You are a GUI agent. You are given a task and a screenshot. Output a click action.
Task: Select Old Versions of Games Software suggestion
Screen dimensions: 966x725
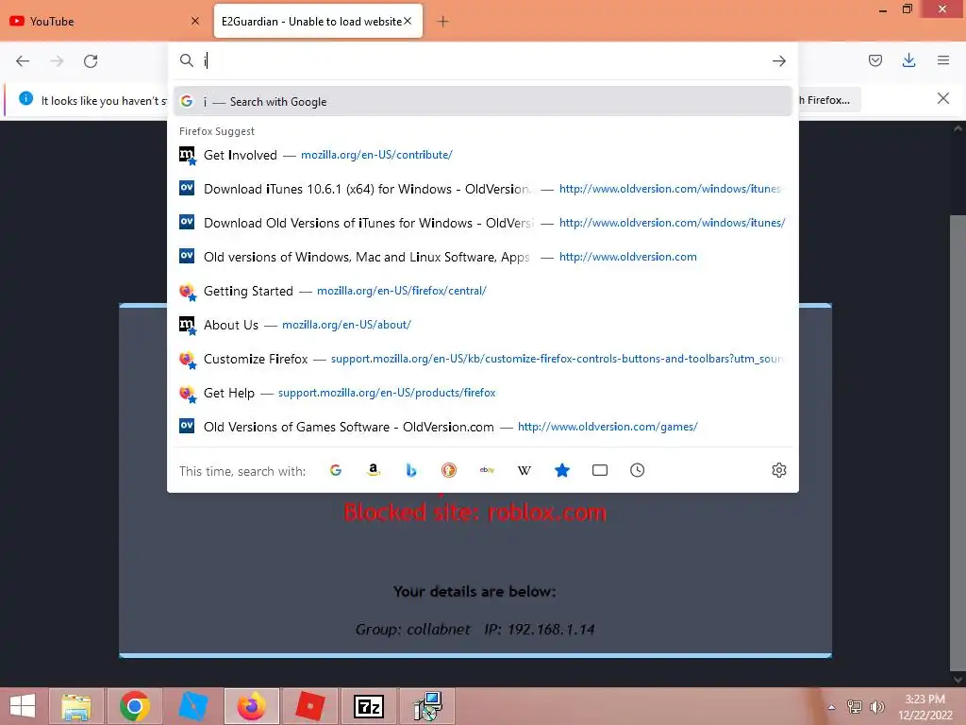tap(482, 427)
